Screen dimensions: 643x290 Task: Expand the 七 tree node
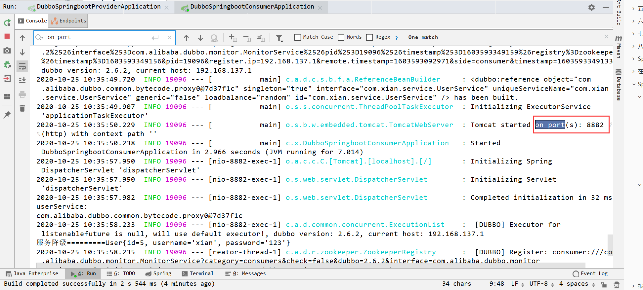633,34
